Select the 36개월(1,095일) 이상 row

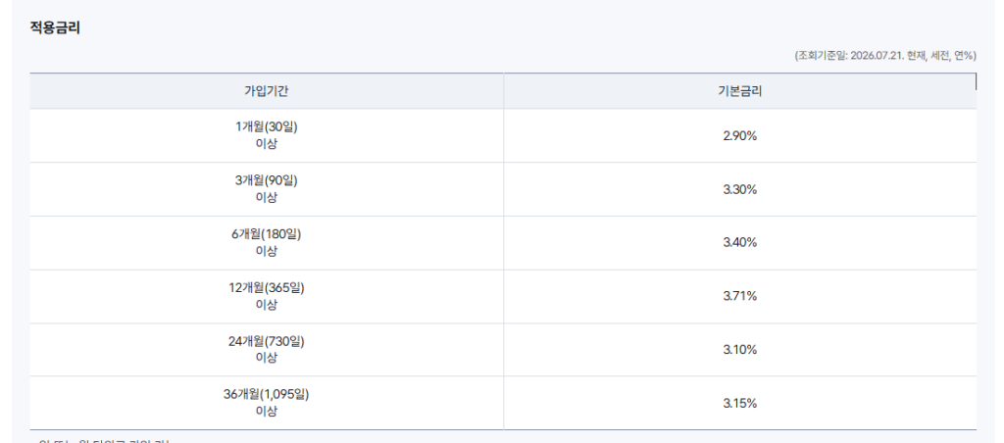503,404
